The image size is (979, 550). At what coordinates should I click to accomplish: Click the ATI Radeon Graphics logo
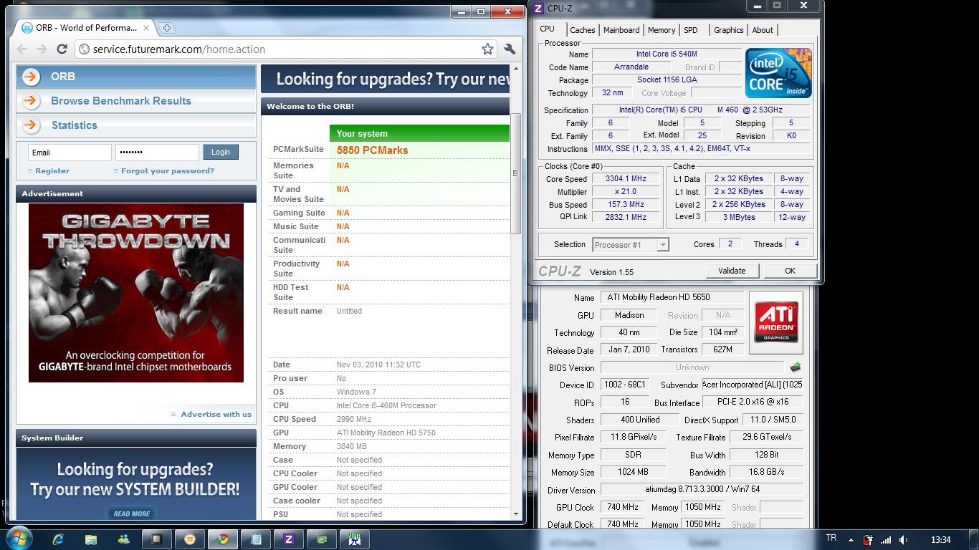click(775, 322)
